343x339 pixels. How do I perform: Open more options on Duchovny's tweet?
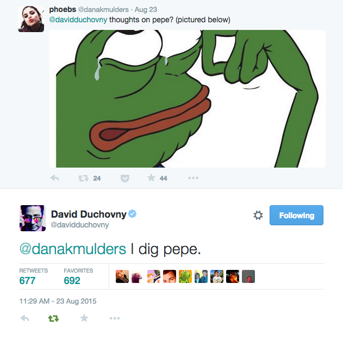[x=115, y=318]
